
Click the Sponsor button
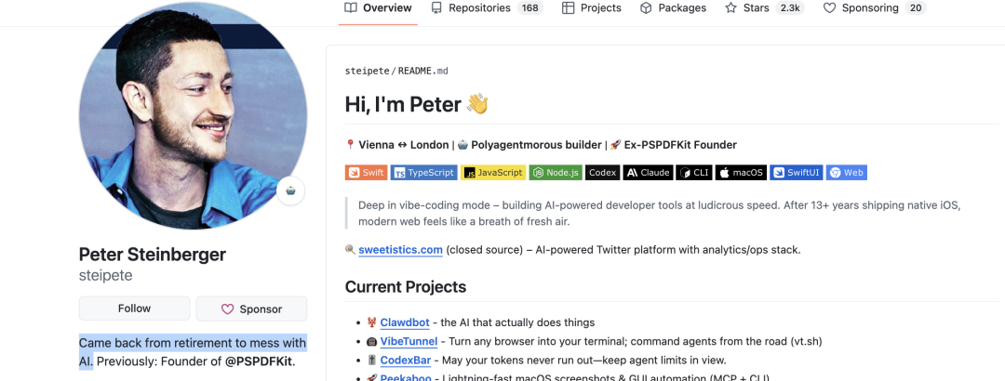(x=251, y=309)
